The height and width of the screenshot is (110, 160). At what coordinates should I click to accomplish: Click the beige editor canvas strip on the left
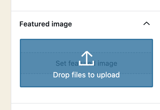pyautogui.click(x=5, y=55)
